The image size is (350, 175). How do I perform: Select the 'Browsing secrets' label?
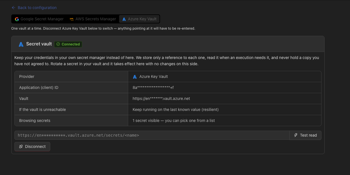[x=35, y=121]
